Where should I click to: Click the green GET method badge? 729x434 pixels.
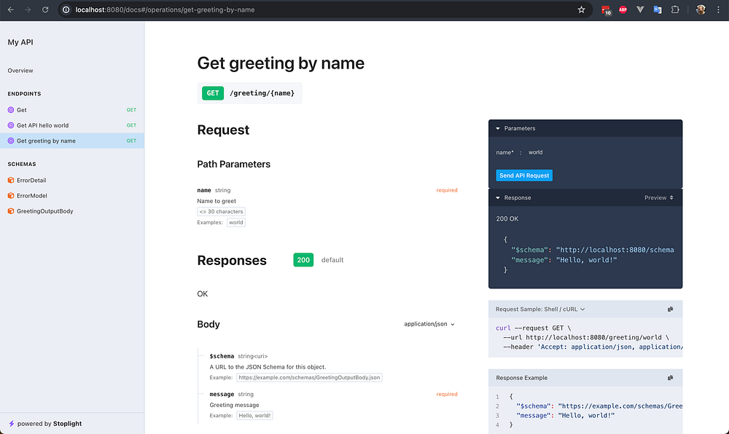pos(213,93)
